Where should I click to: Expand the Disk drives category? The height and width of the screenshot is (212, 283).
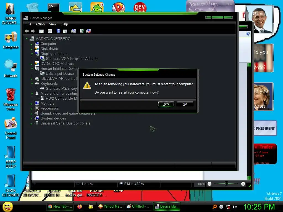pyautogui.click(x=32, y=49)
